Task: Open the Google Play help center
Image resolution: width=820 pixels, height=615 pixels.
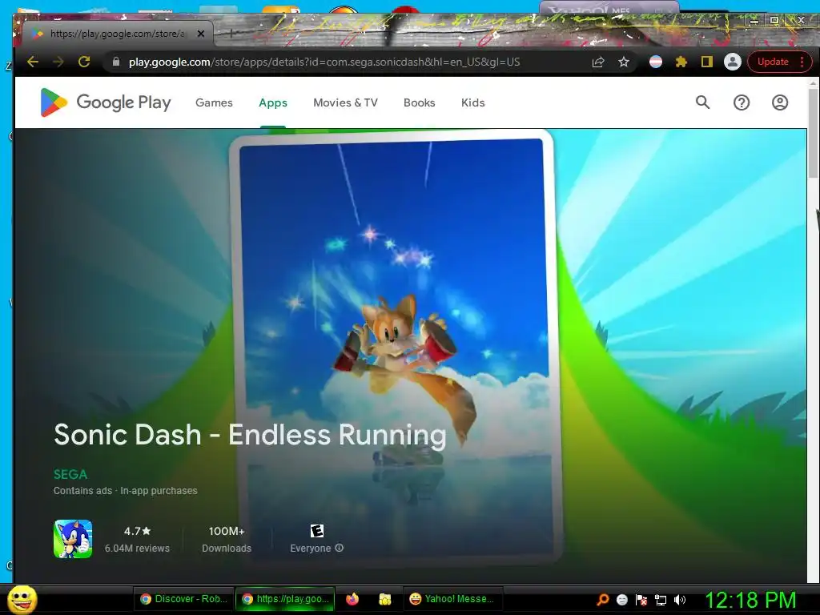Action: point(742,102)
